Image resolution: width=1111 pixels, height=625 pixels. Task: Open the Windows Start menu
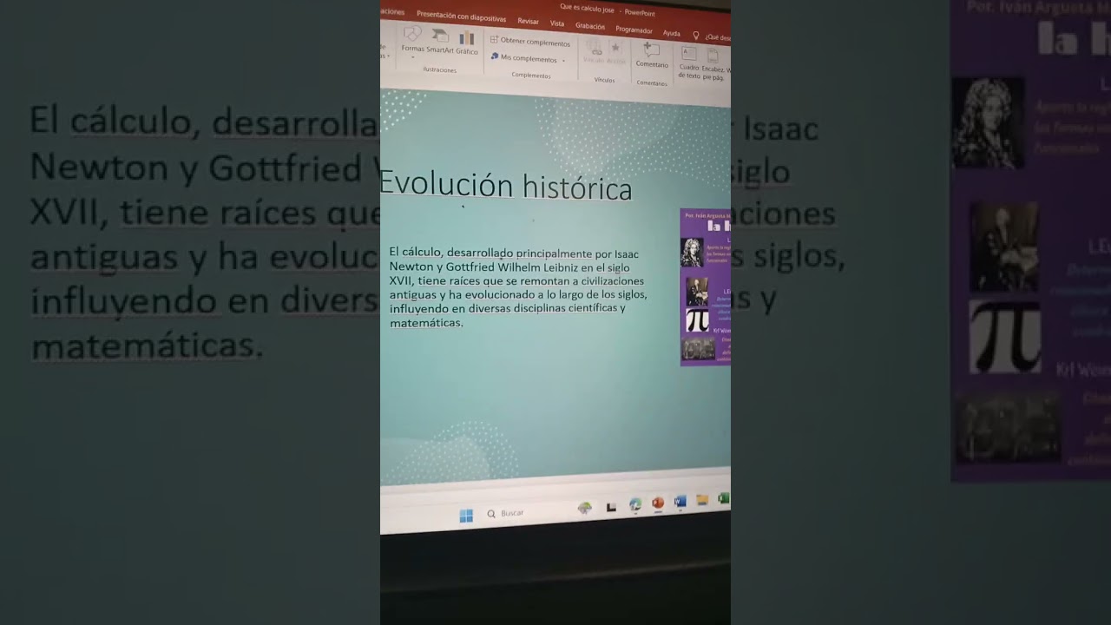(466, 516)
